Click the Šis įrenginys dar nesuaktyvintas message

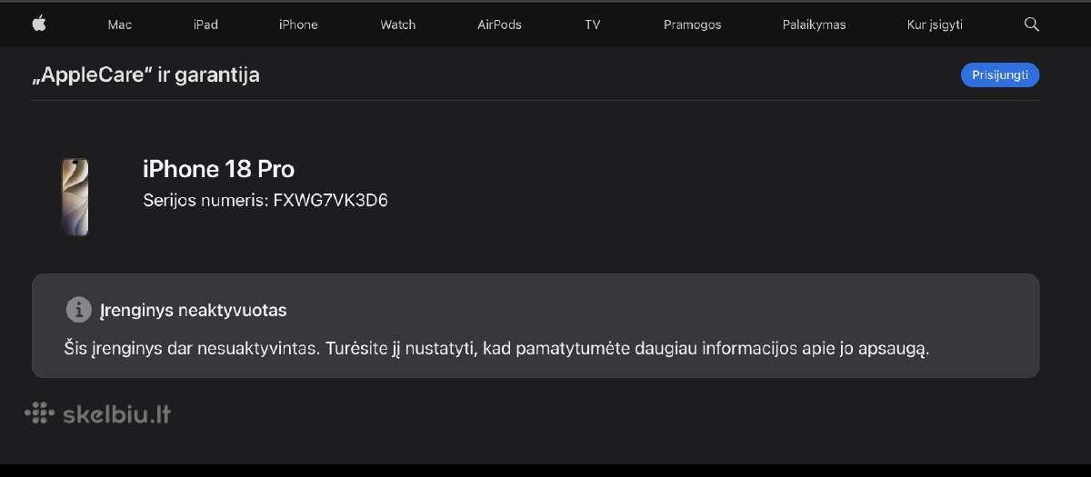pos(497,348)
